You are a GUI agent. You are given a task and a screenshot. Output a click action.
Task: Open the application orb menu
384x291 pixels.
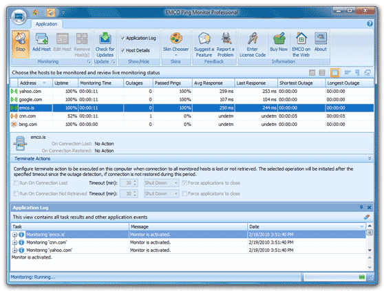pyautogui.click(x=19, y=17)
